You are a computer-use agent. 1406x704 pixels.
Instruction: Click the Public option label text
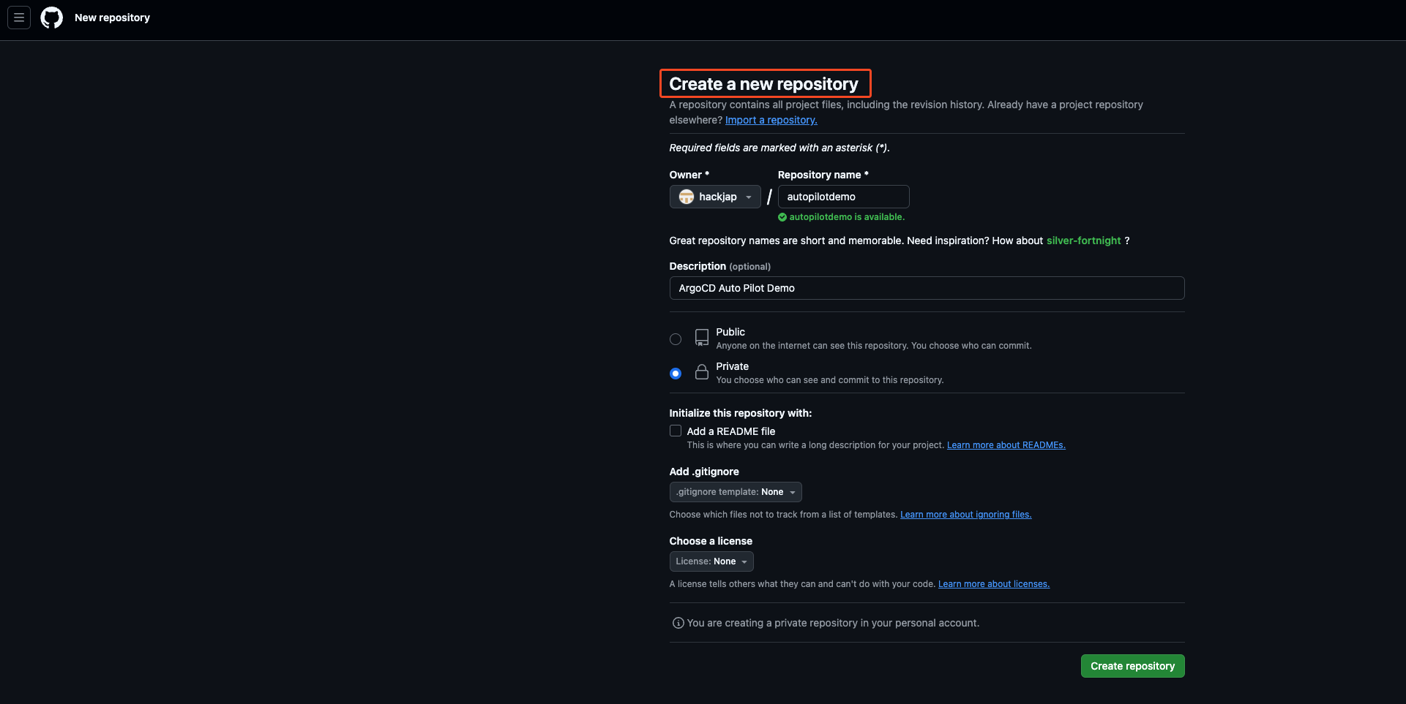tap(730, 332)
